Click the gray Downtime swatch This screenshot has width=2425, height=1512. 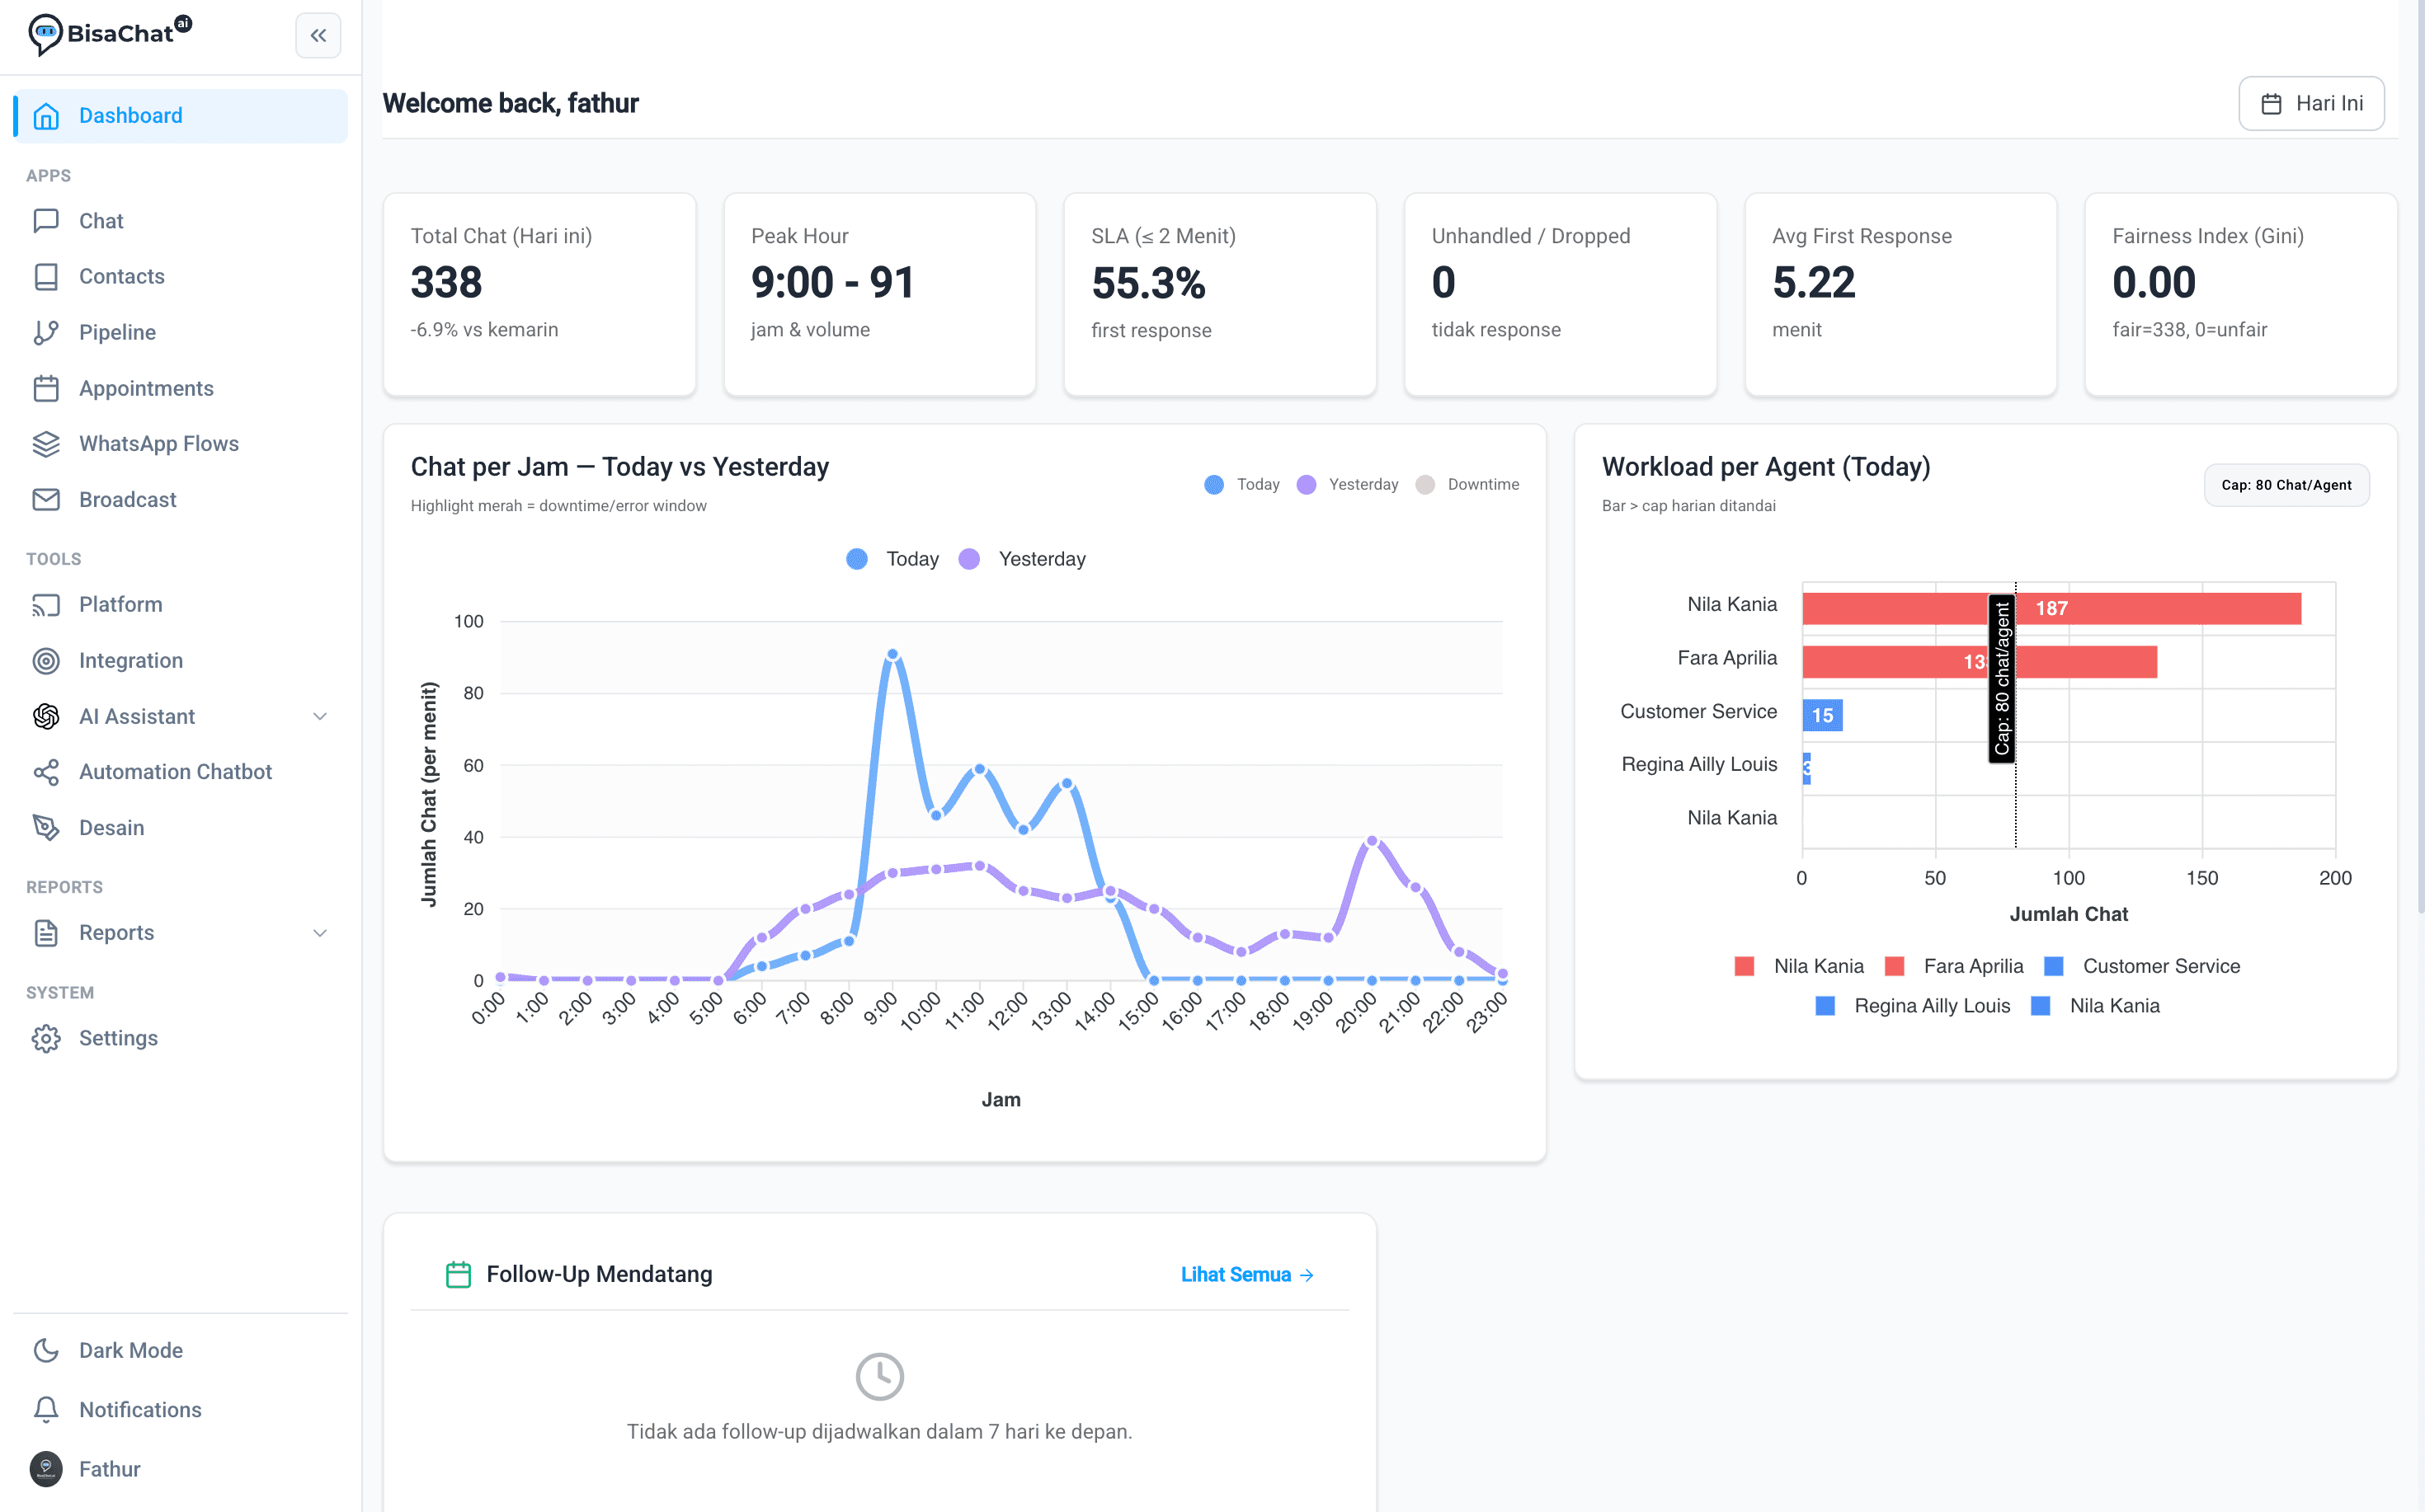pyautogui.click(x=1425, y=485)
